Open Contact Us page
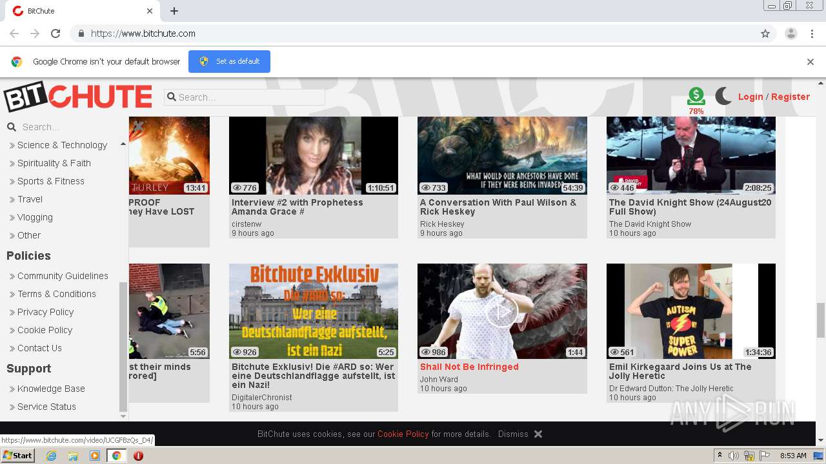The height and width of the screenshot is (464, 826). (x=39, y=348)
